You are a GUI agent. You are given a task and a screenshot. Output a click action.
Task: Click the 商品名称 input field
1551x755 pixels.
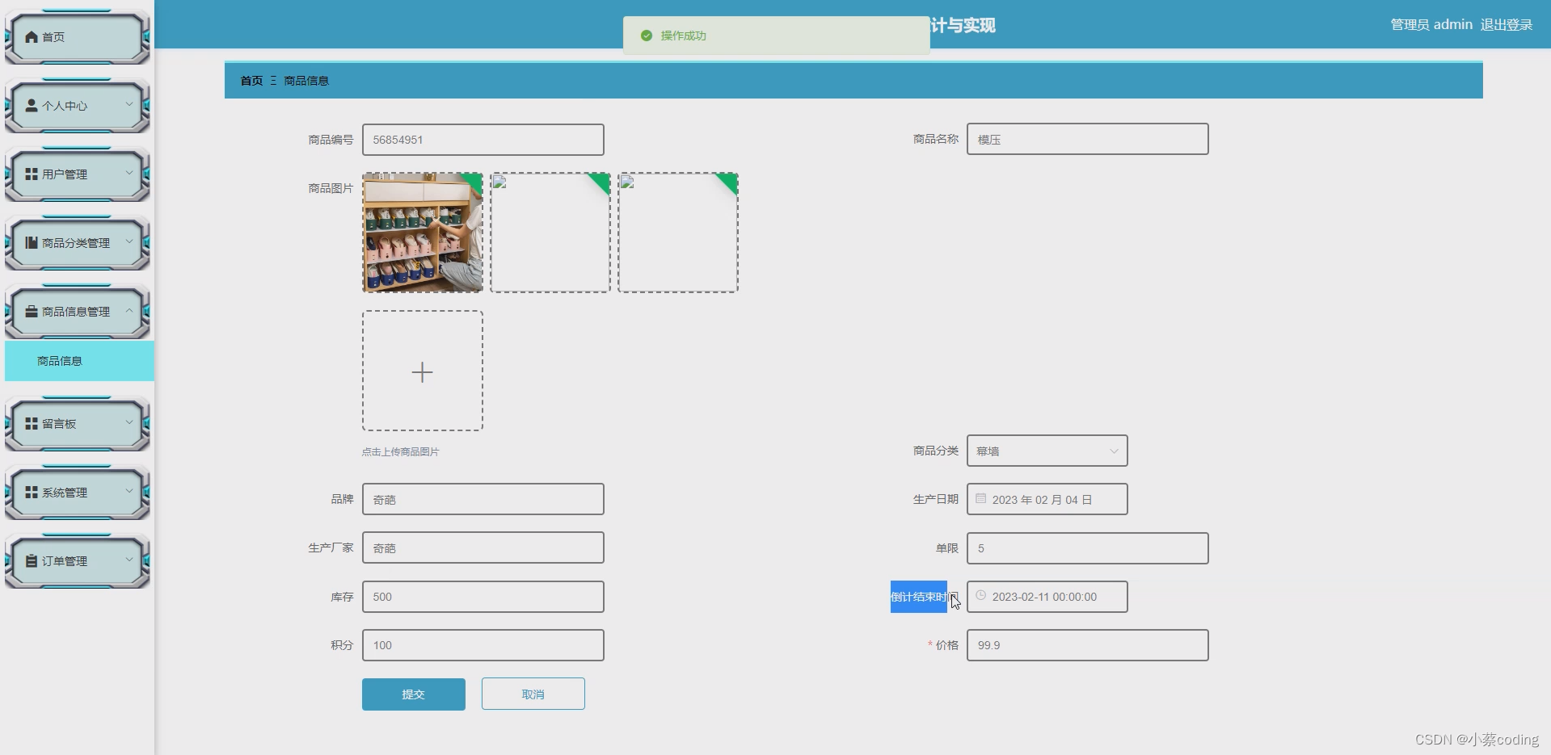[1087, 139]
